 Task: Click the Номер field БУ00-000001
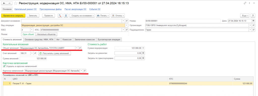183,21
